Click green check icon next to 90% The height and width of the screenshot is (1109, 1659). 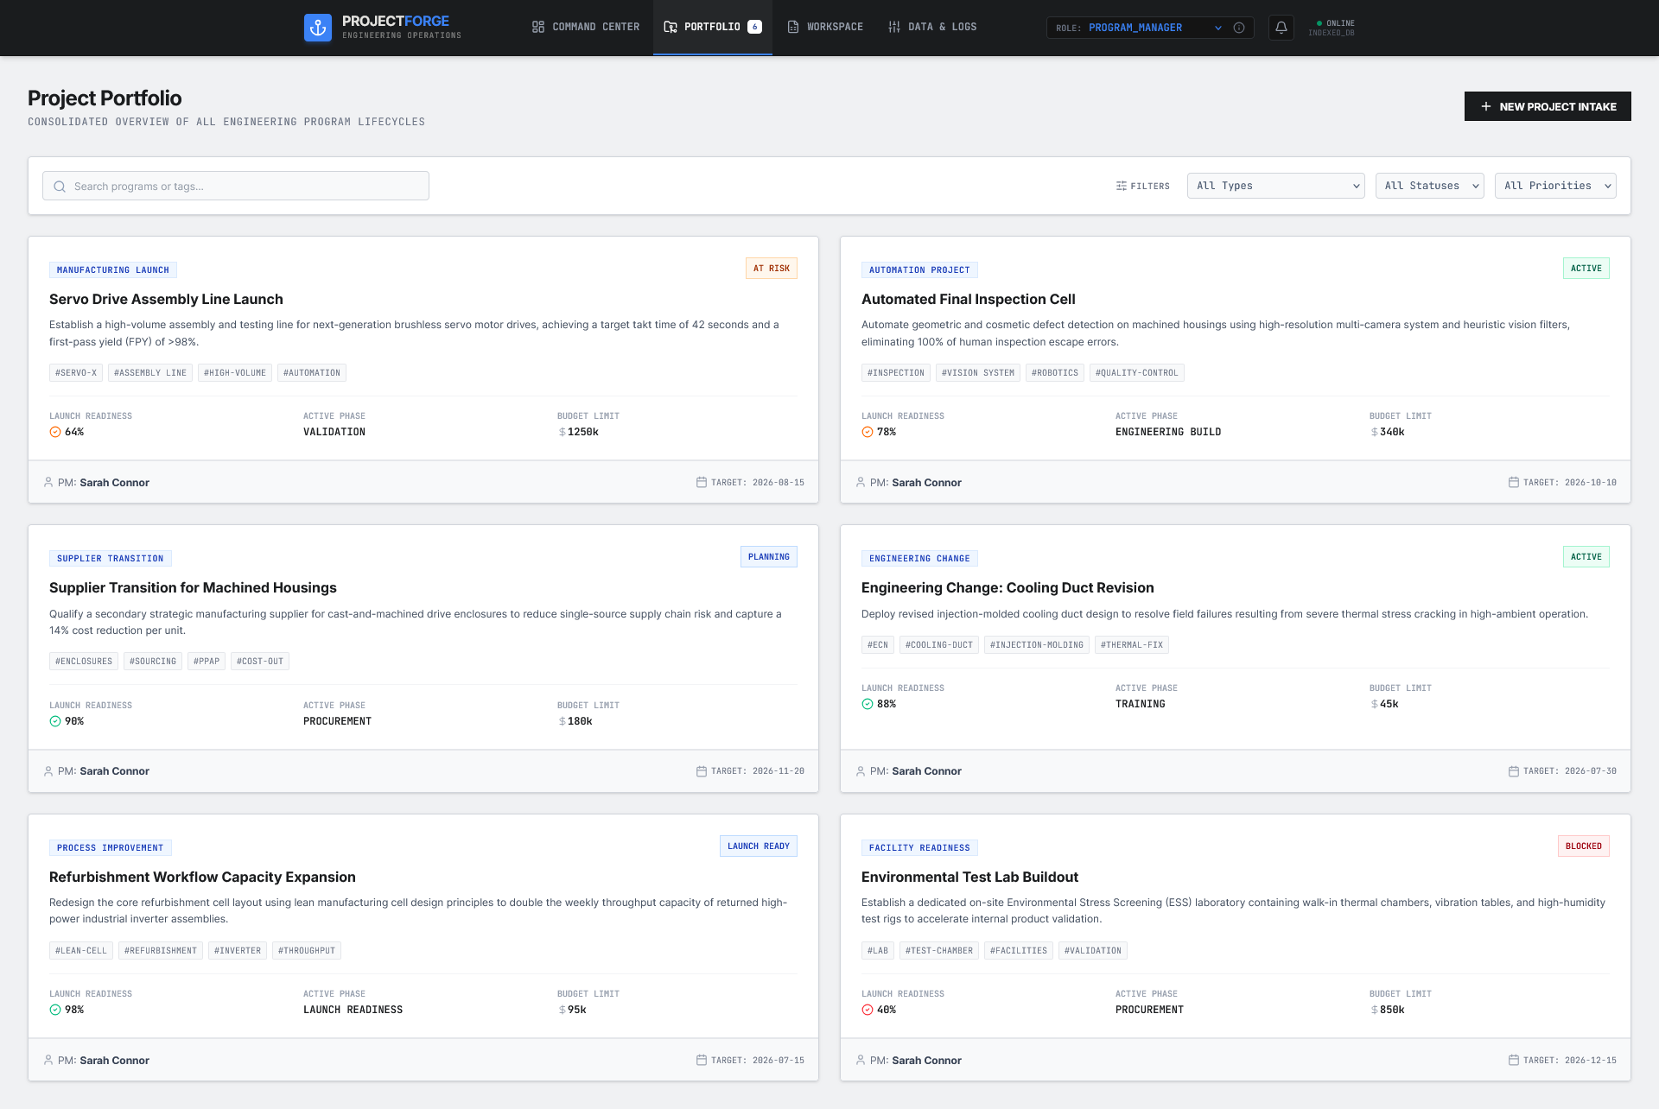coord(55,721)
